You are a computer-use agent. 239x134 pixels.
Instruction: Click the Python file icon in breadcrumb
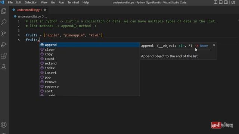point(15,16)
